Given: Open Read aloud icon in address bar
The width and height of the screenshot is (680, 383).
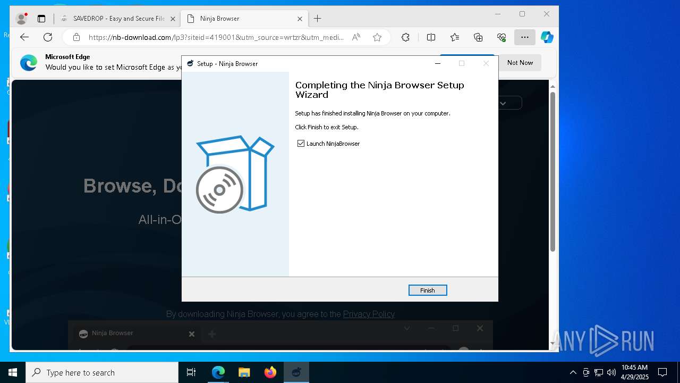Looking at the screenshot, I should tap(356, 37).
